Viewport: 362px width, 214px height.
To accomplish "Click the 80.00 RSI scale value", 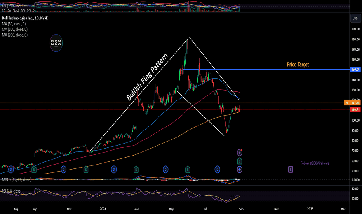I will (355, 189).
